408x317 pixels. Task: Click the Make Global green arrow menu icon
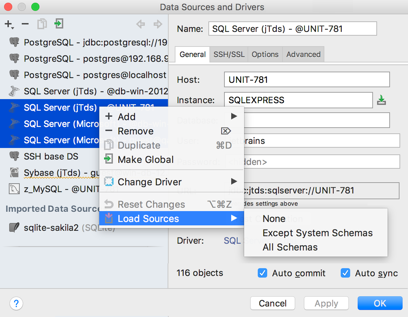(x=108, y=159)
